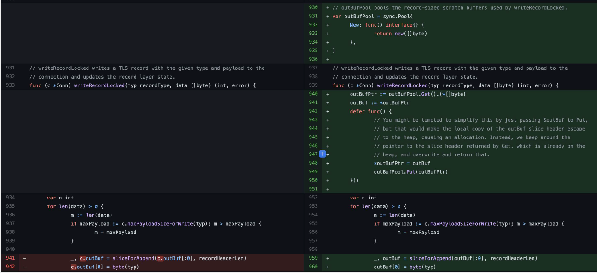Click the 'outBufPool.Put(outBufPtr)' line
597x273 pixels.
pyautogui.click(x=411, y=172)
